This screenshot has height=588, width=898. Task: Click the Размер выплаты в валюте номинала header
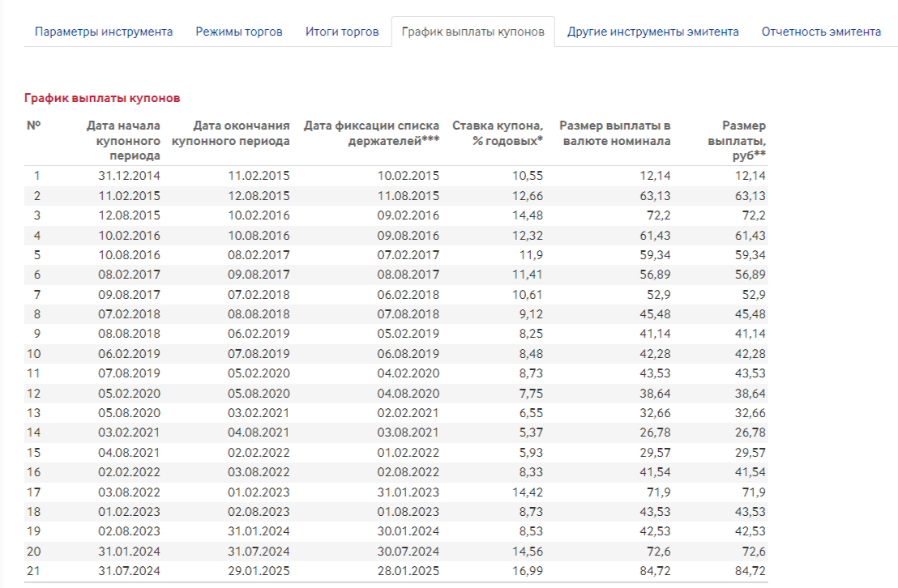tap(615, 133)
